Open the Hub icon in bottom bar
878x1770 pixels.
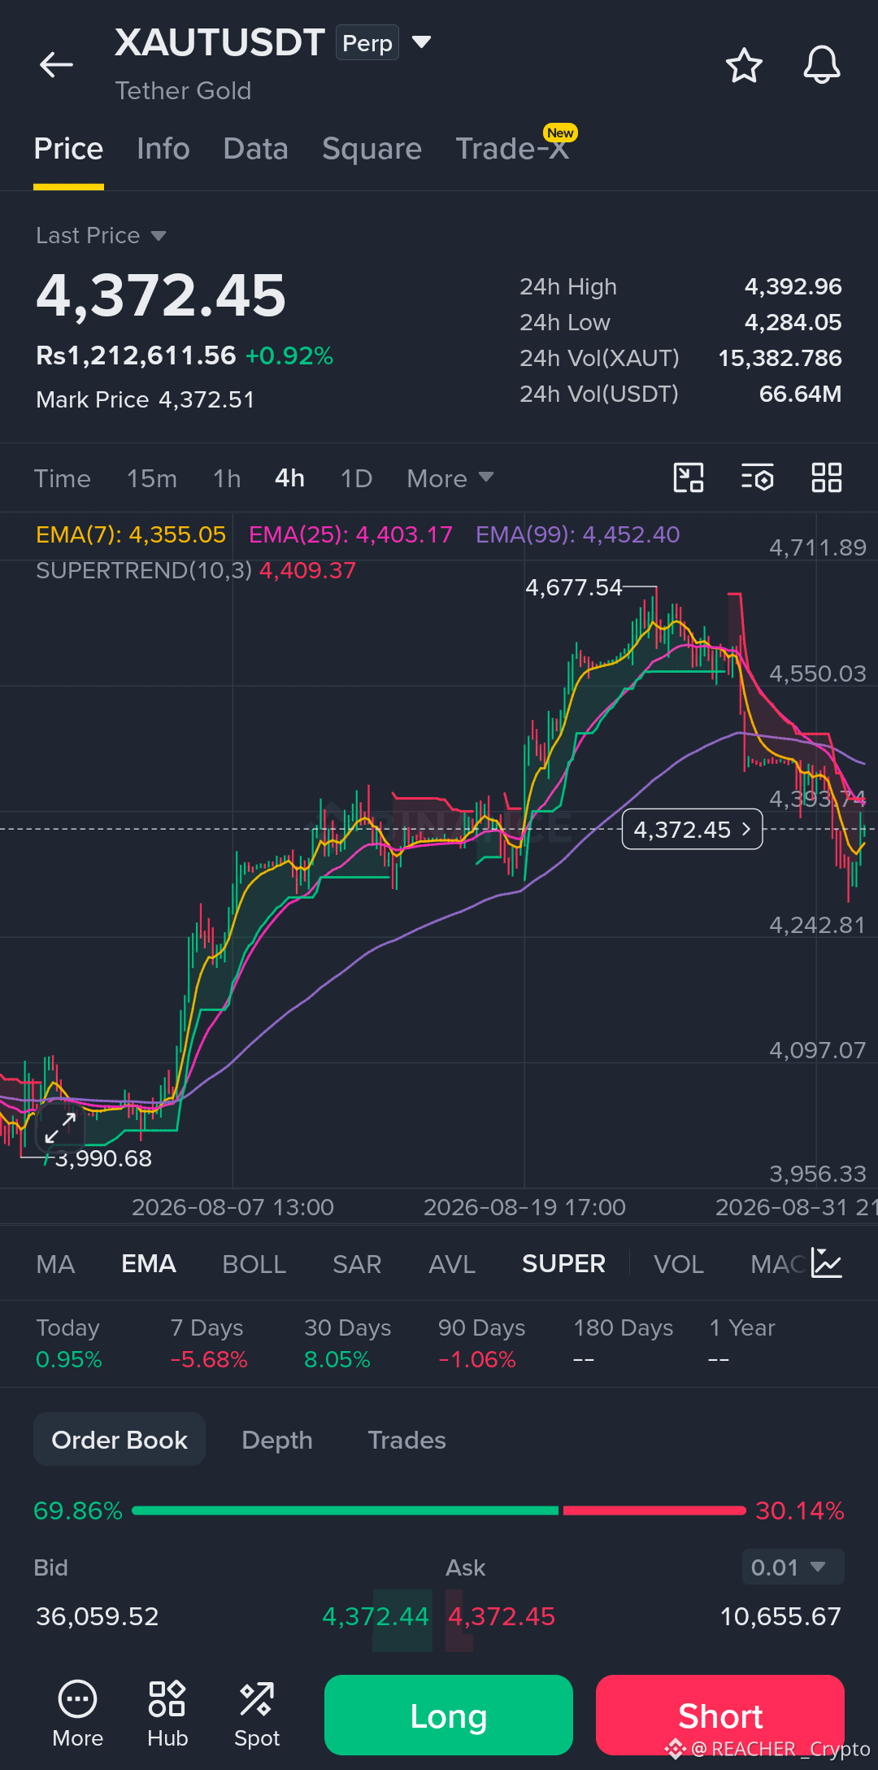pos(167,1715)
